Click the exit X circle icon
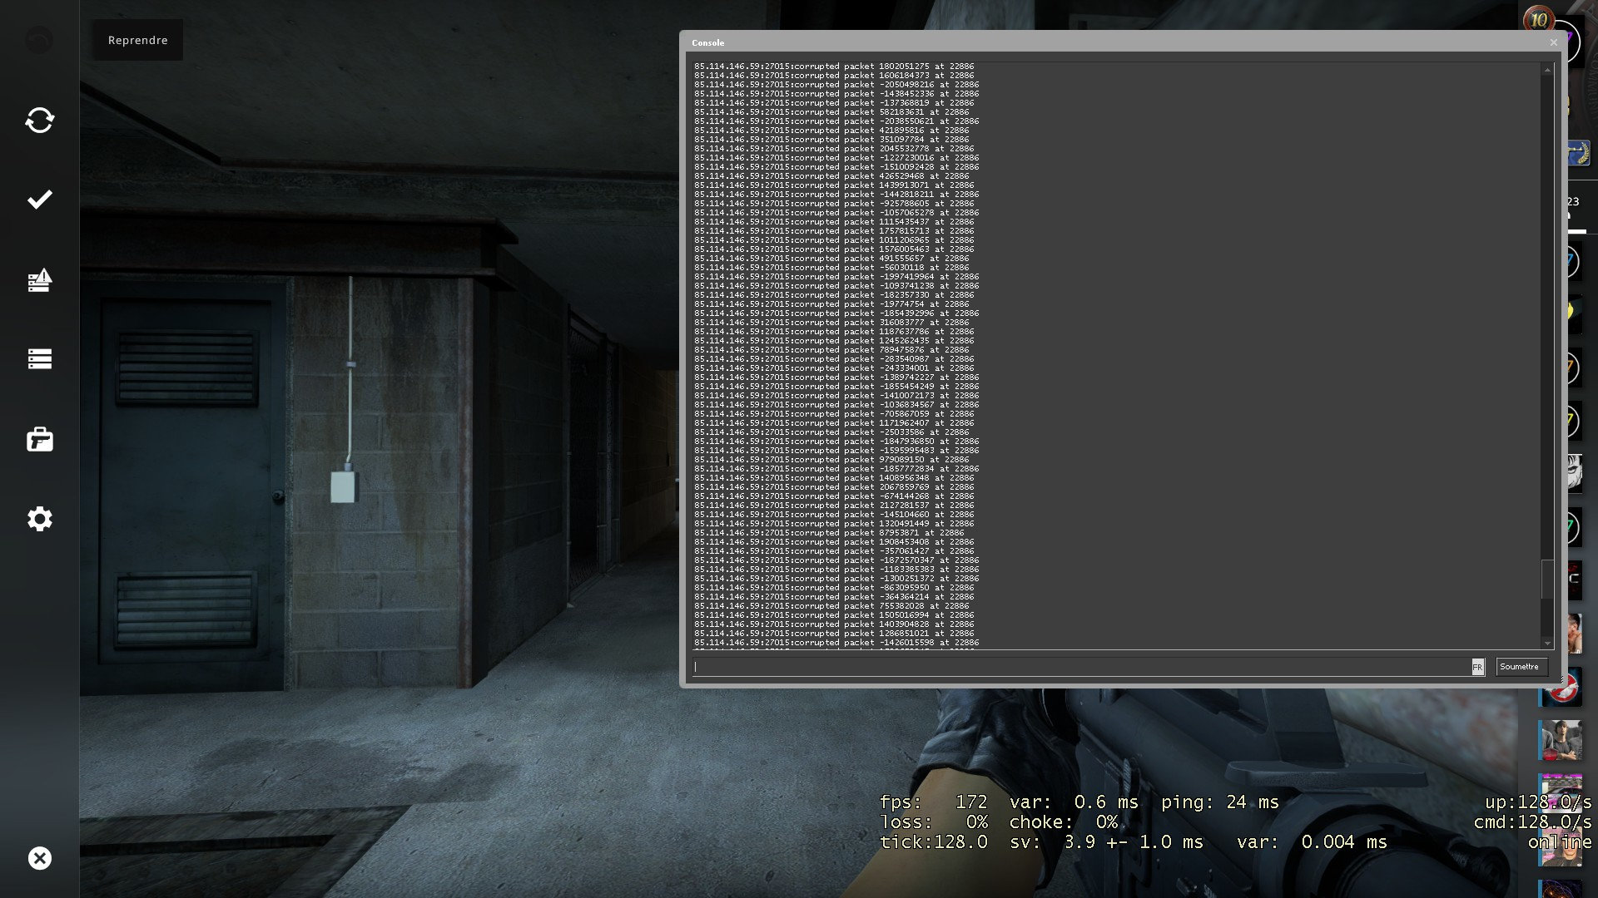This screenshot has width=1598, height=898. (x=39, y=858)
